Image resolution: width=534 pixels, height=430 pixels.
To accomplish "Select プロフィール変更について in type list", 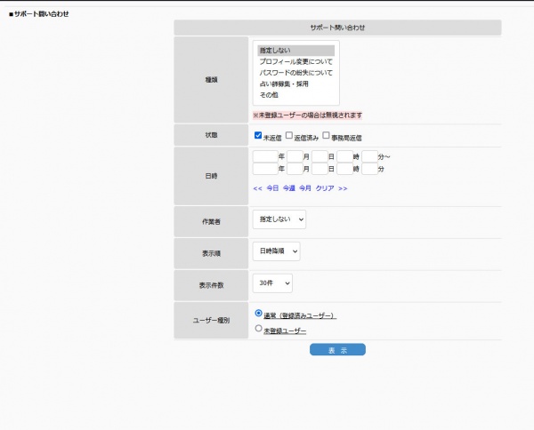I will [x=295, y=62].
